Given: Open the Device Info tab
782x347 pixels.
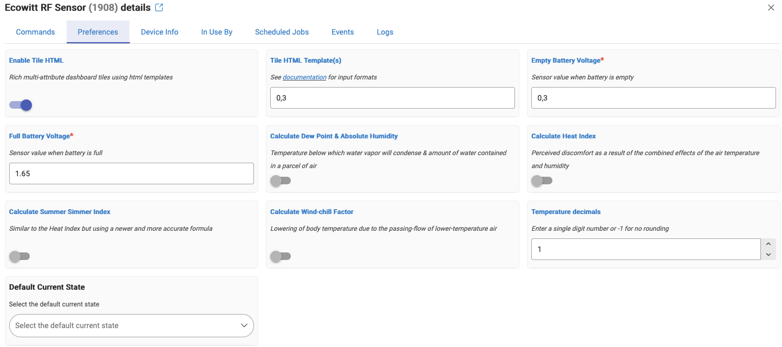Looking at the screenshot, I should (x=160, y=32).
